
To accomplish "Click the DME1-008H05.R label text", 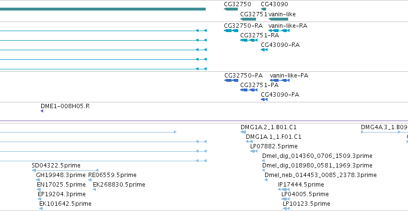I will [x=65, y=106].
